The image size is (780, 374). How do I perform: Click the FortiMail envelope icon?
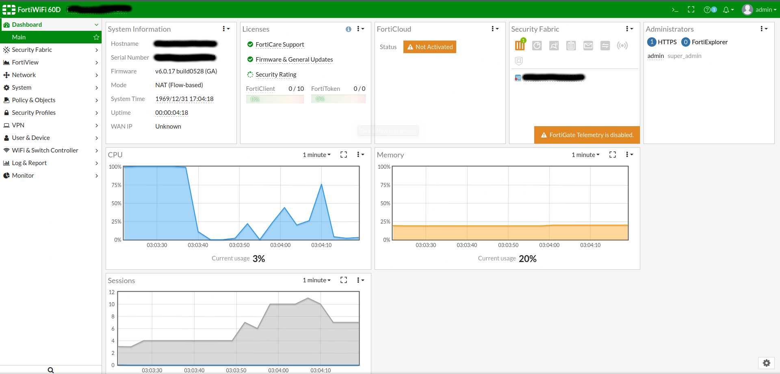pyautogui.click(x=588, y=45)
